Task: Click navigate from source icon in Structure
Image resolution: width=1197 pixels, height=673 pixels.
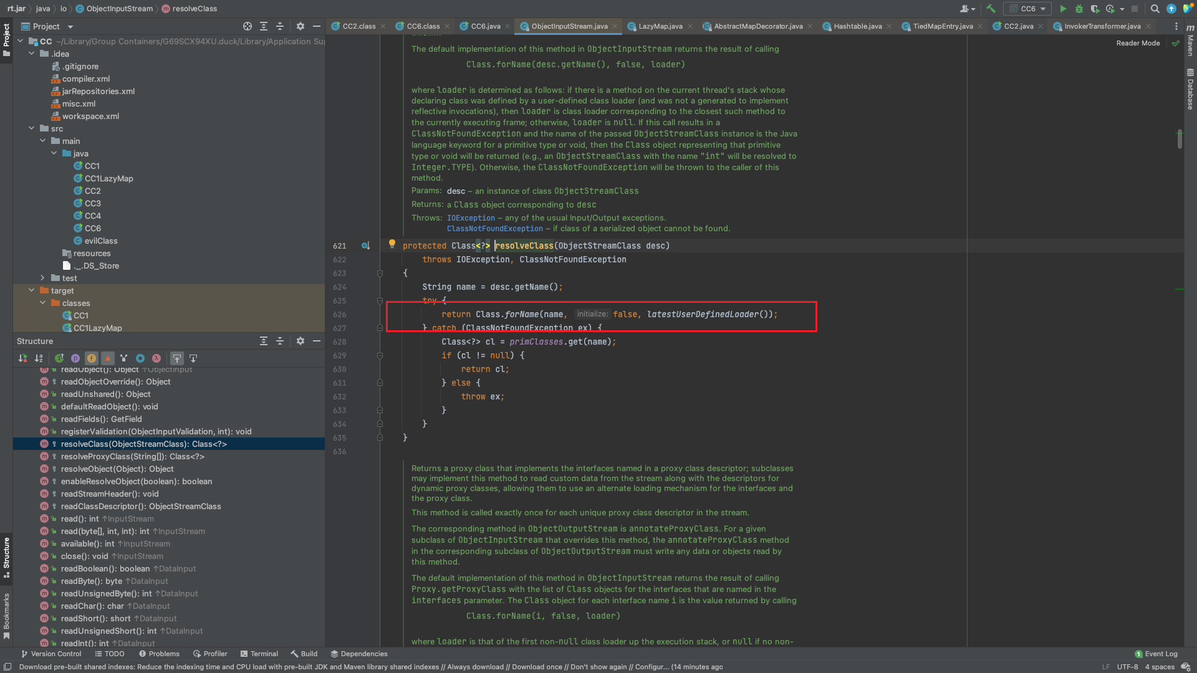Action: 193,358
